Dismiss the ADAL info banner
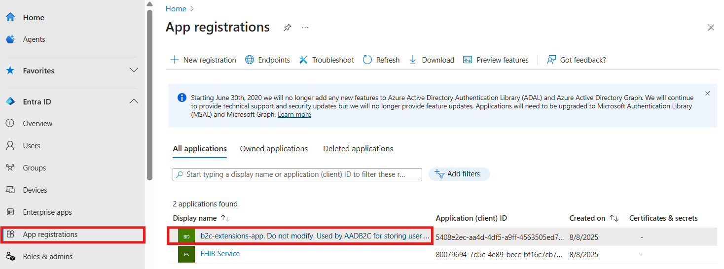The image size is (724, 269). [707, 93]
